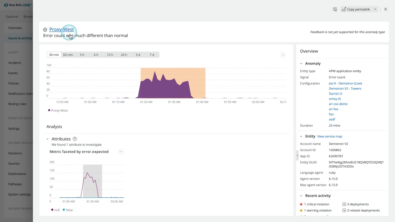Select the 30 min time range

(x=54, y=55)
